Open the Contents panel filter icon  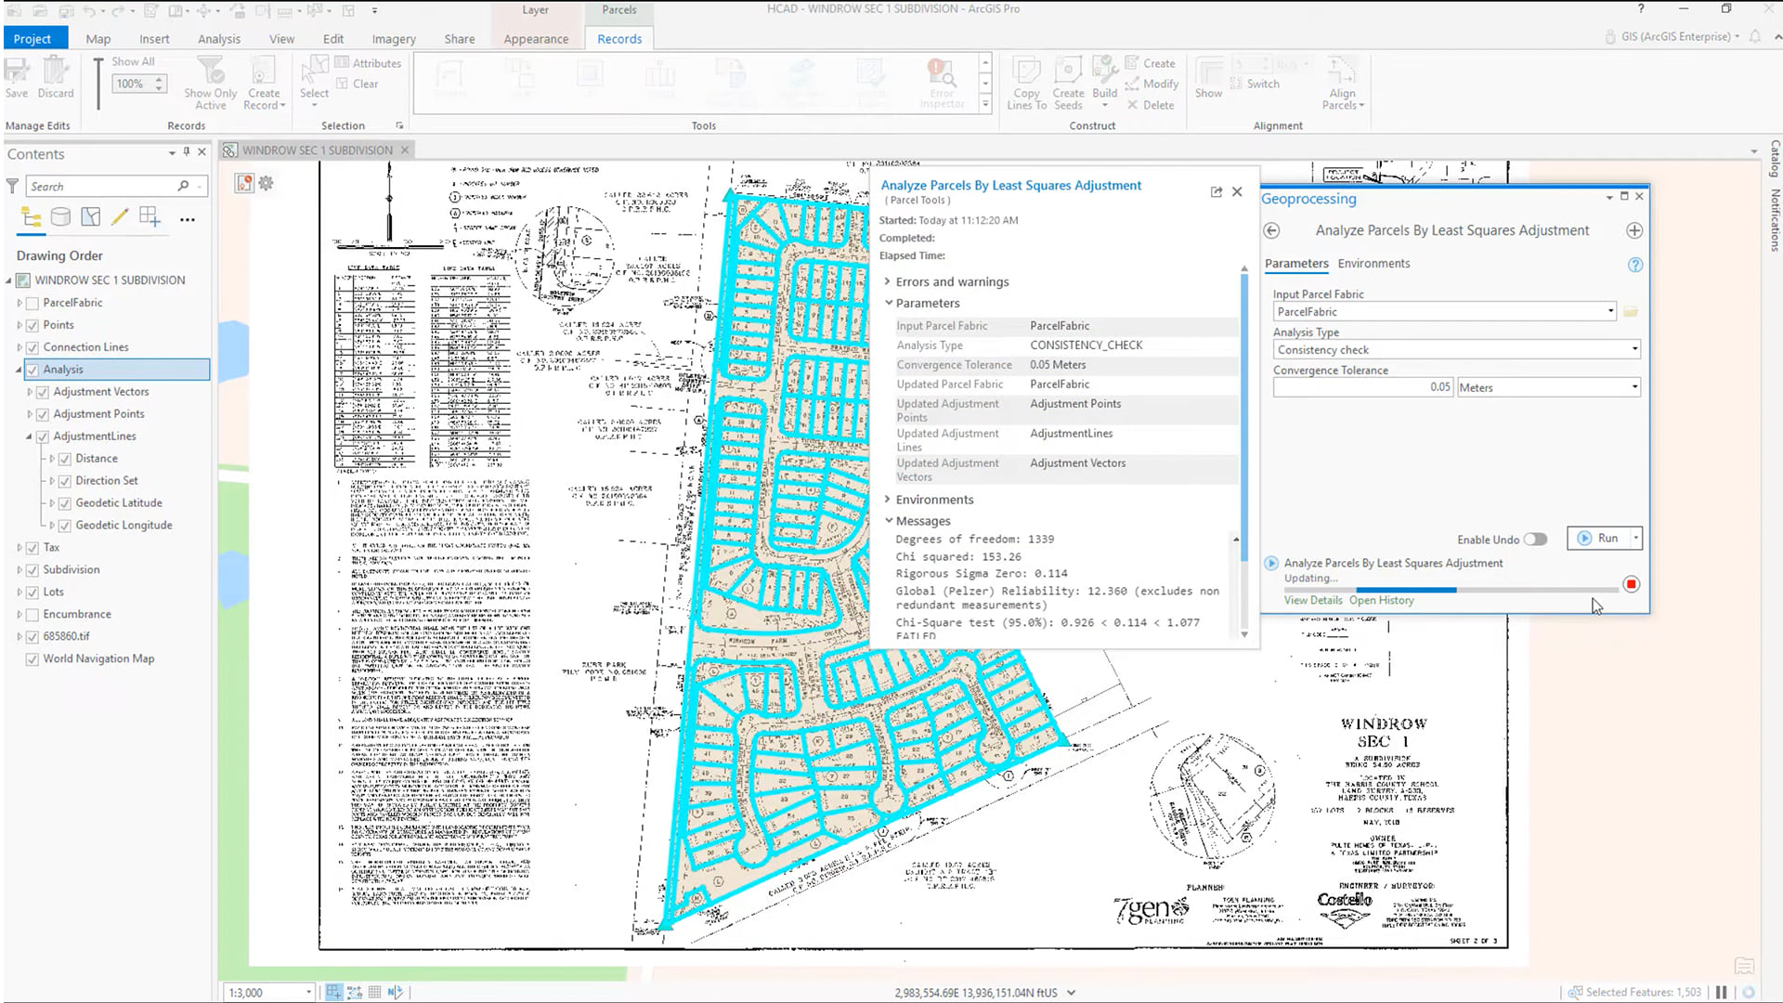coord(12,186)
